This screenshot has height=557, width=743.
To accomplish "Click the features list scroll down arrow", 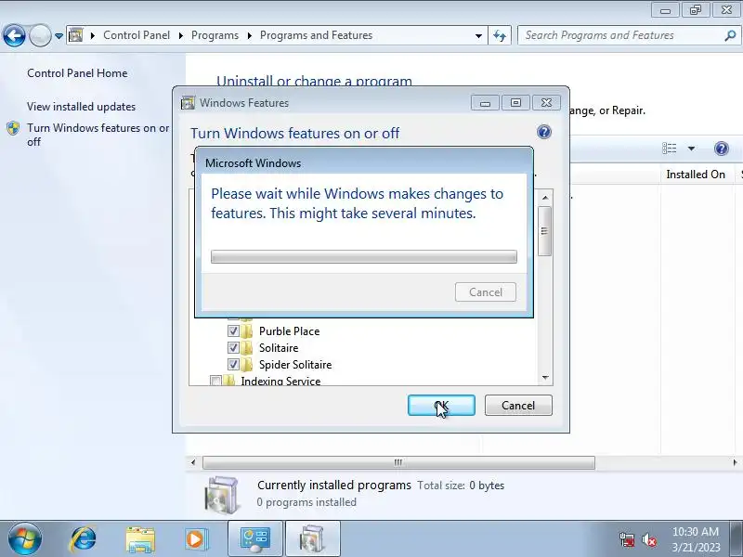I will [x=545, y=378].
